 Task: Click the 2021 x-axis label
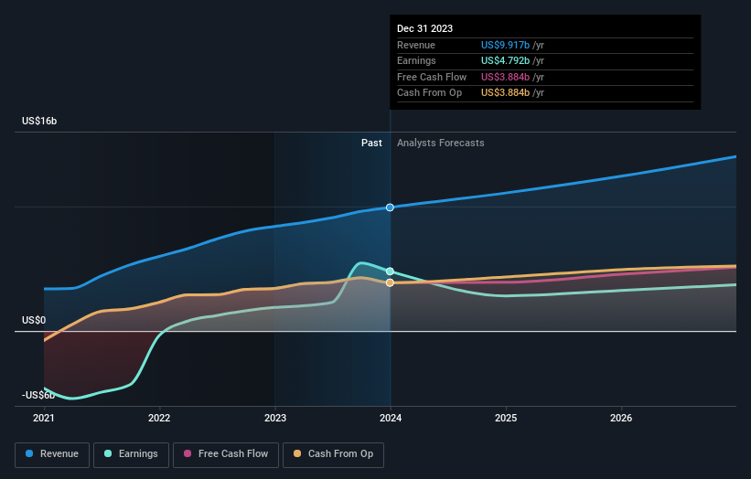click(44, 418)
